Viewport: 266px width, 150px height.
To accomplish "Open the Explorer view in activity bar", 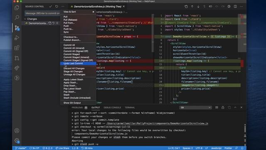I will 17,7.
